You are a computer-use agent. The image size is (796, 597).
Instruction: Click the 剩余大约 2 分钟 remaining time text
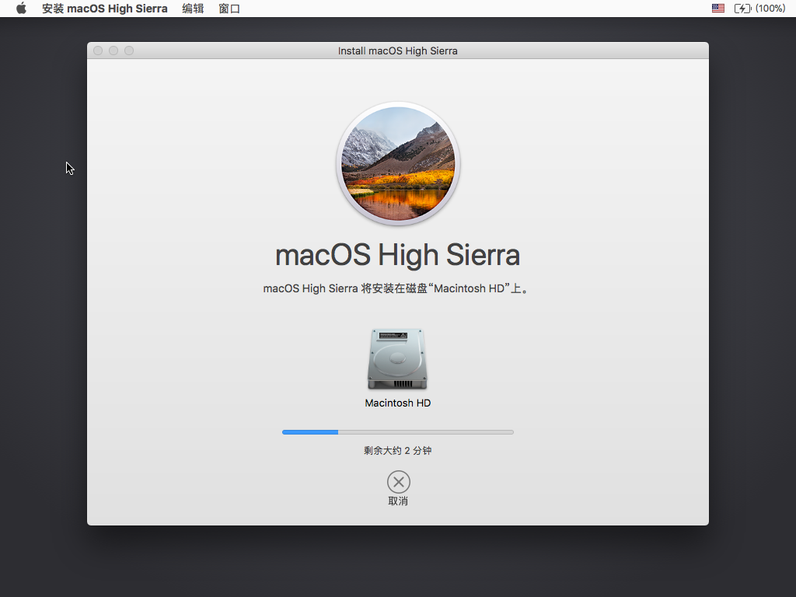pyautogui.click(x=397, y=451)
